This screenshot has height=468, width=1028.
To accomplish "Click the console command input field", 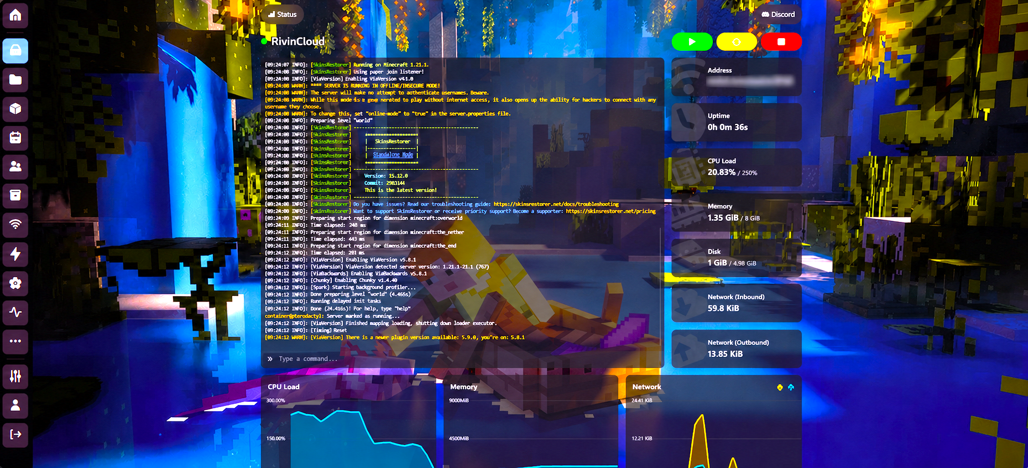I will click(463, 359).
